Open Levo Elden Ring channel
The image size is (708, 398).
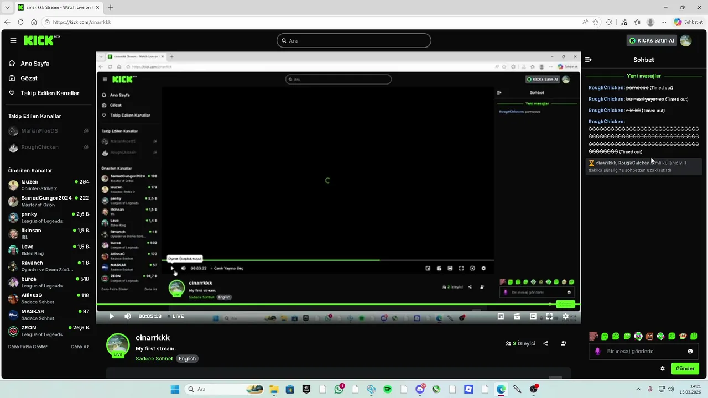point(48,250)
